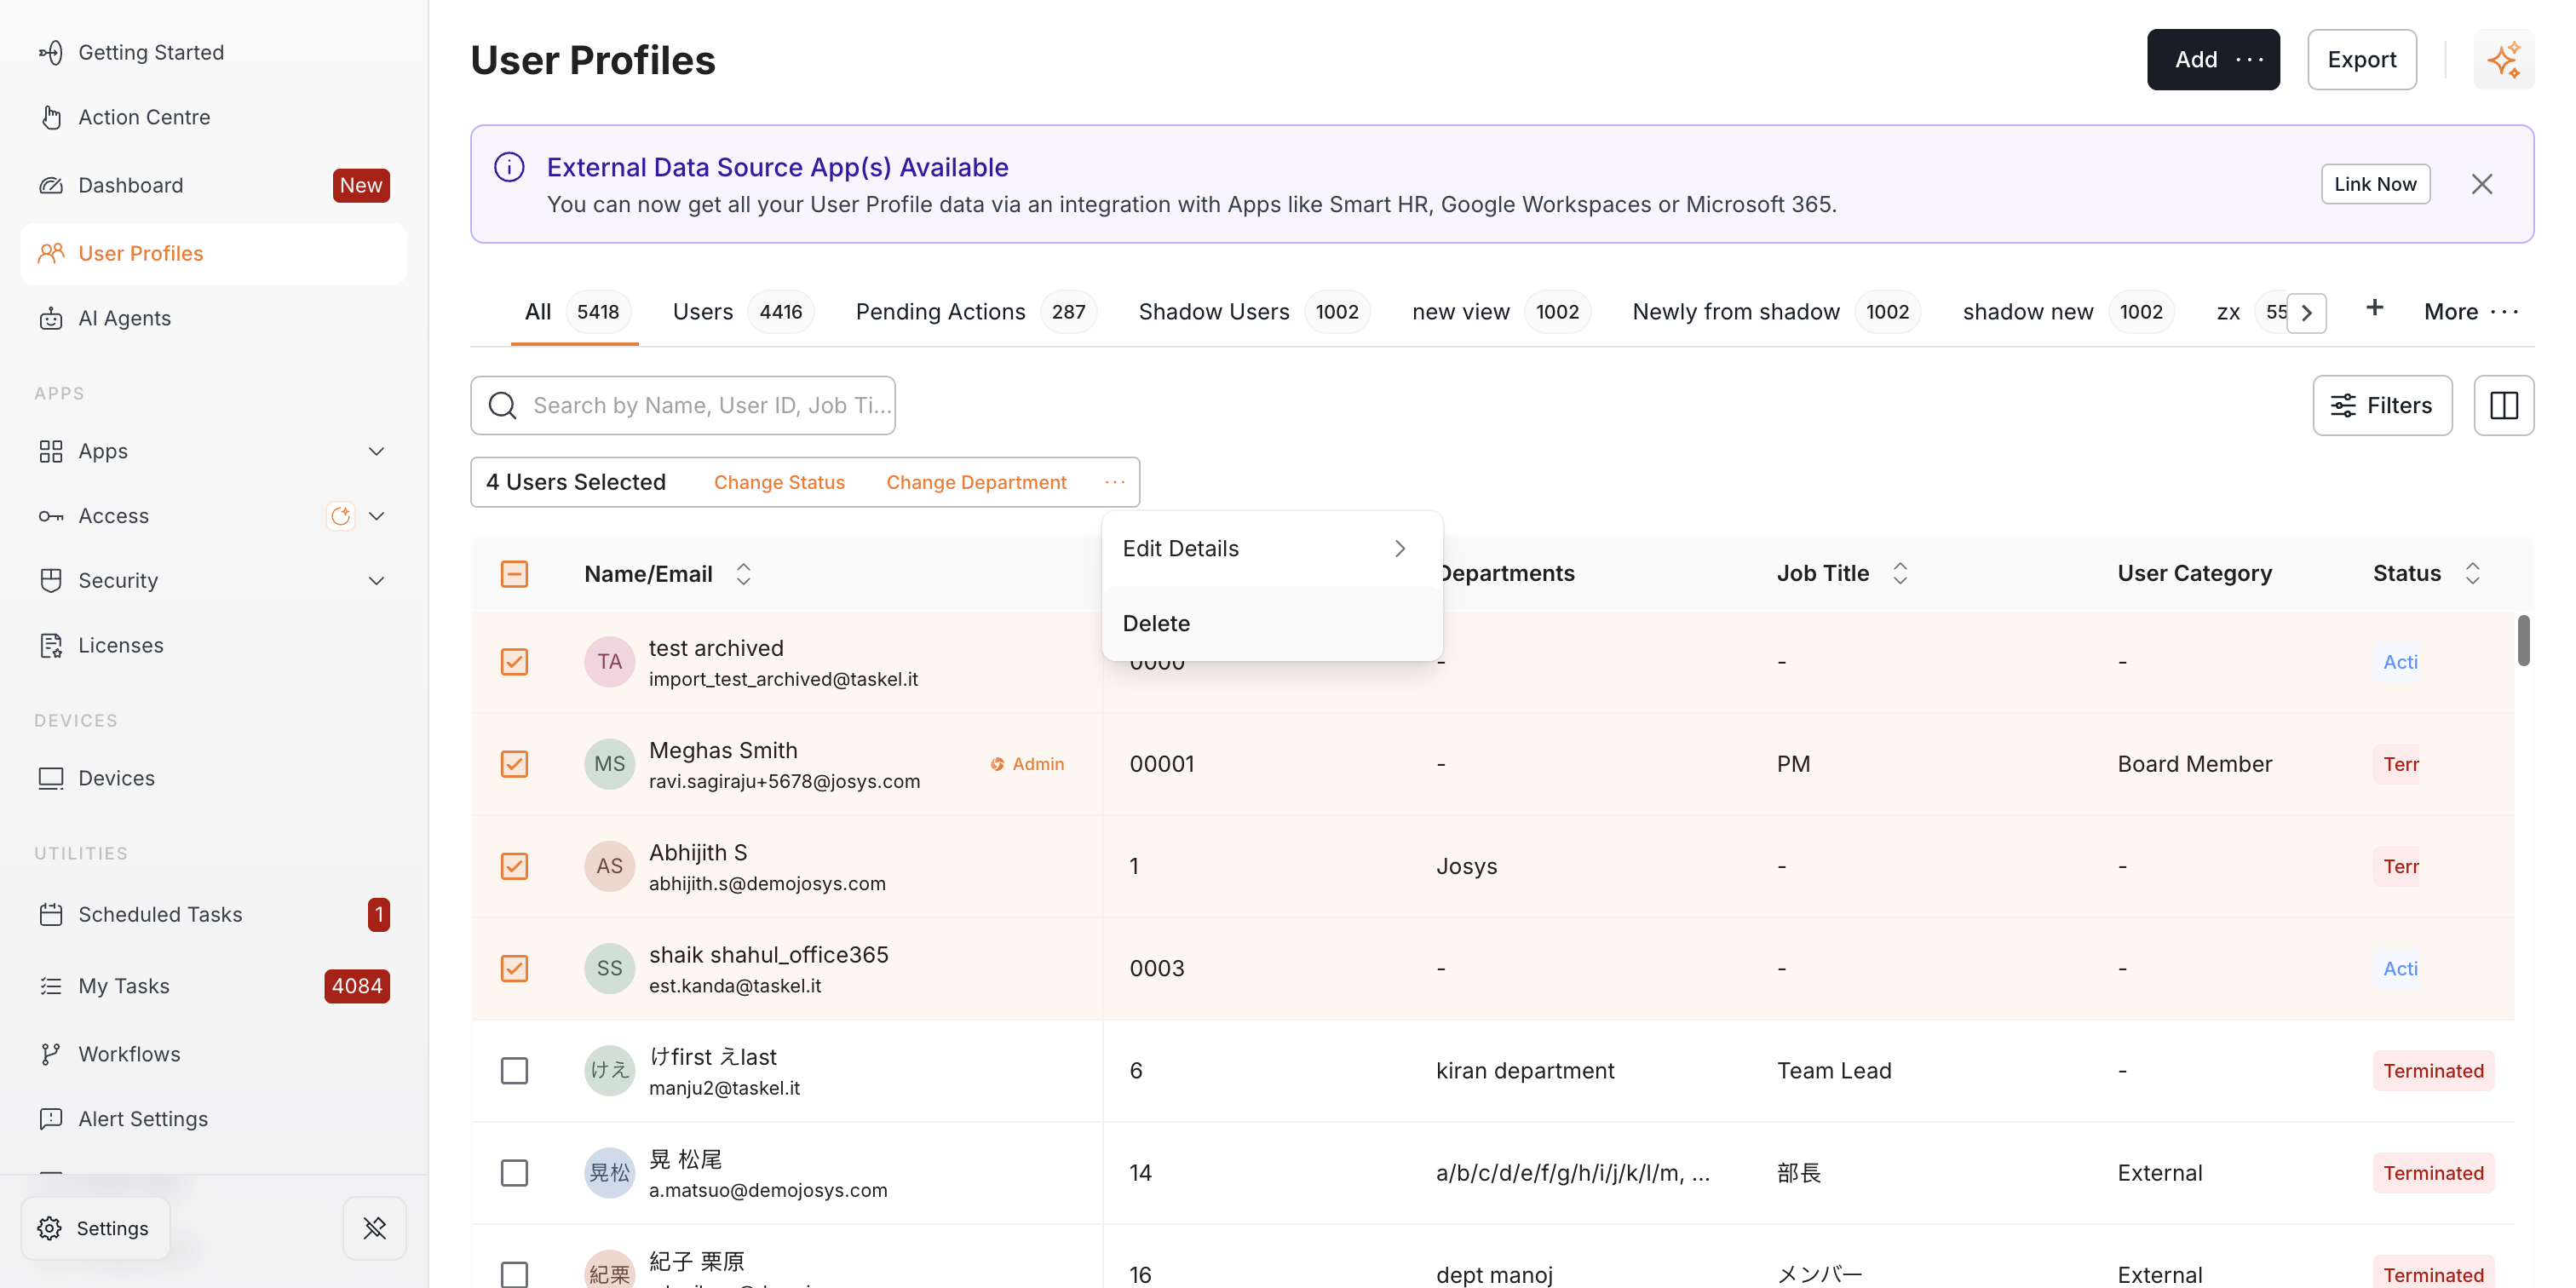Click the new view tab

[x=1500, y=312]
